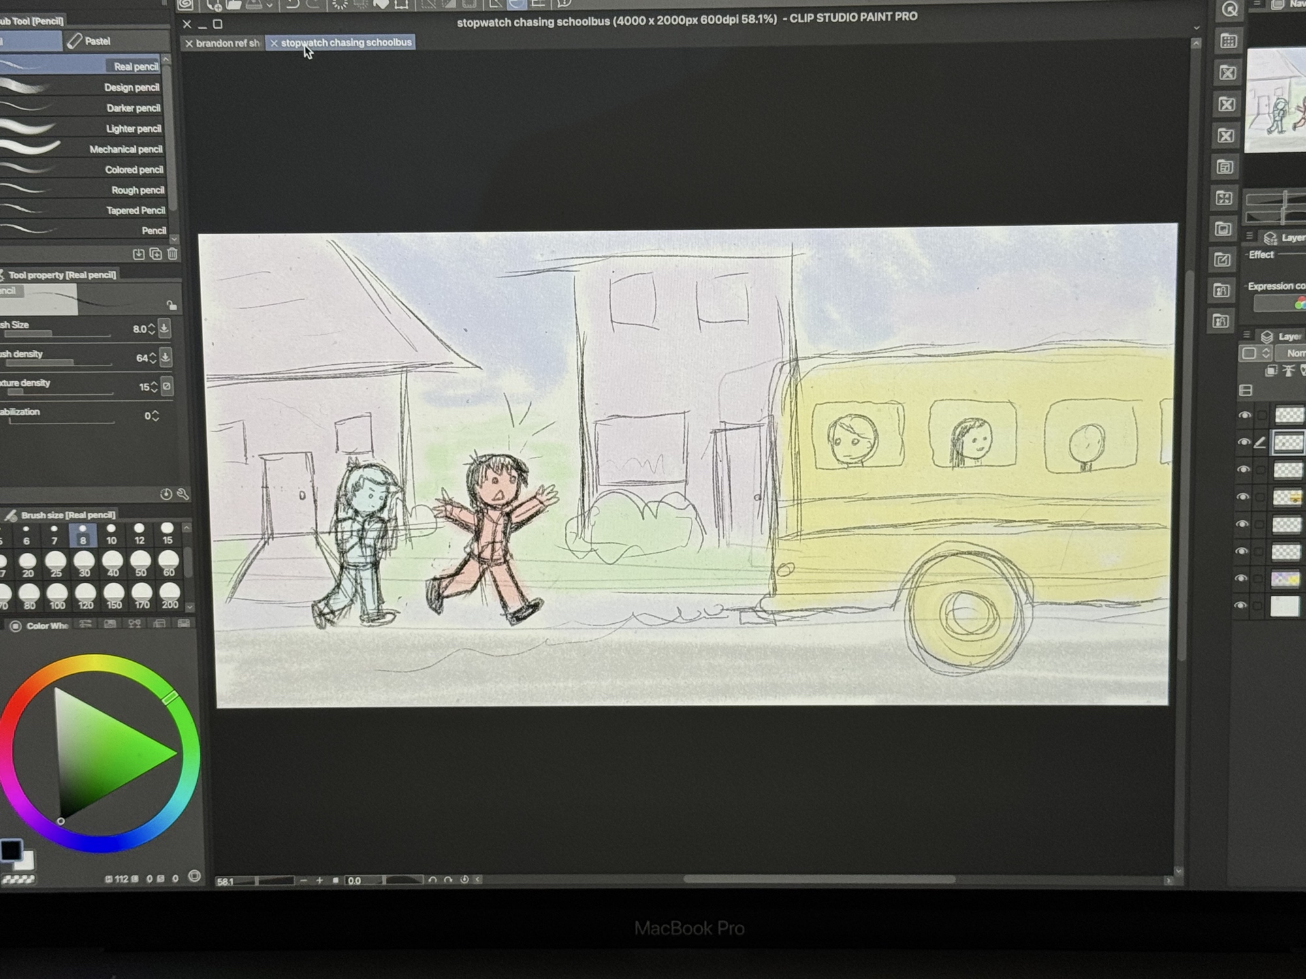Screen dimensions: 1306x979
Task: Toggle visibility of the yellow bus layer
Action: click(1243, 497)
